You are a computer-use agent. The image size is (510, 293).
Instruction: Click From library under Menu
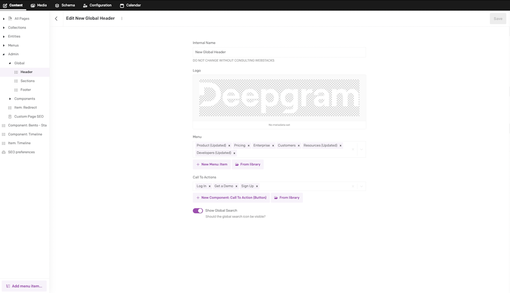(x=248, y=165)
